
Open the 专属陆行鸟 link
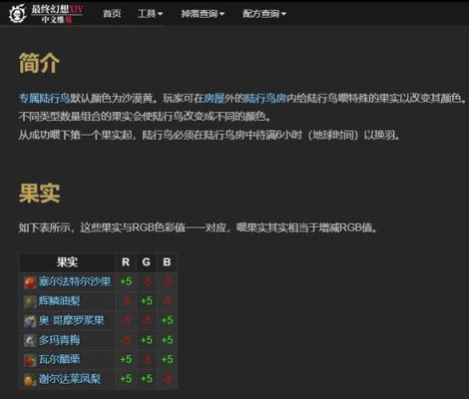click(44, 98)
